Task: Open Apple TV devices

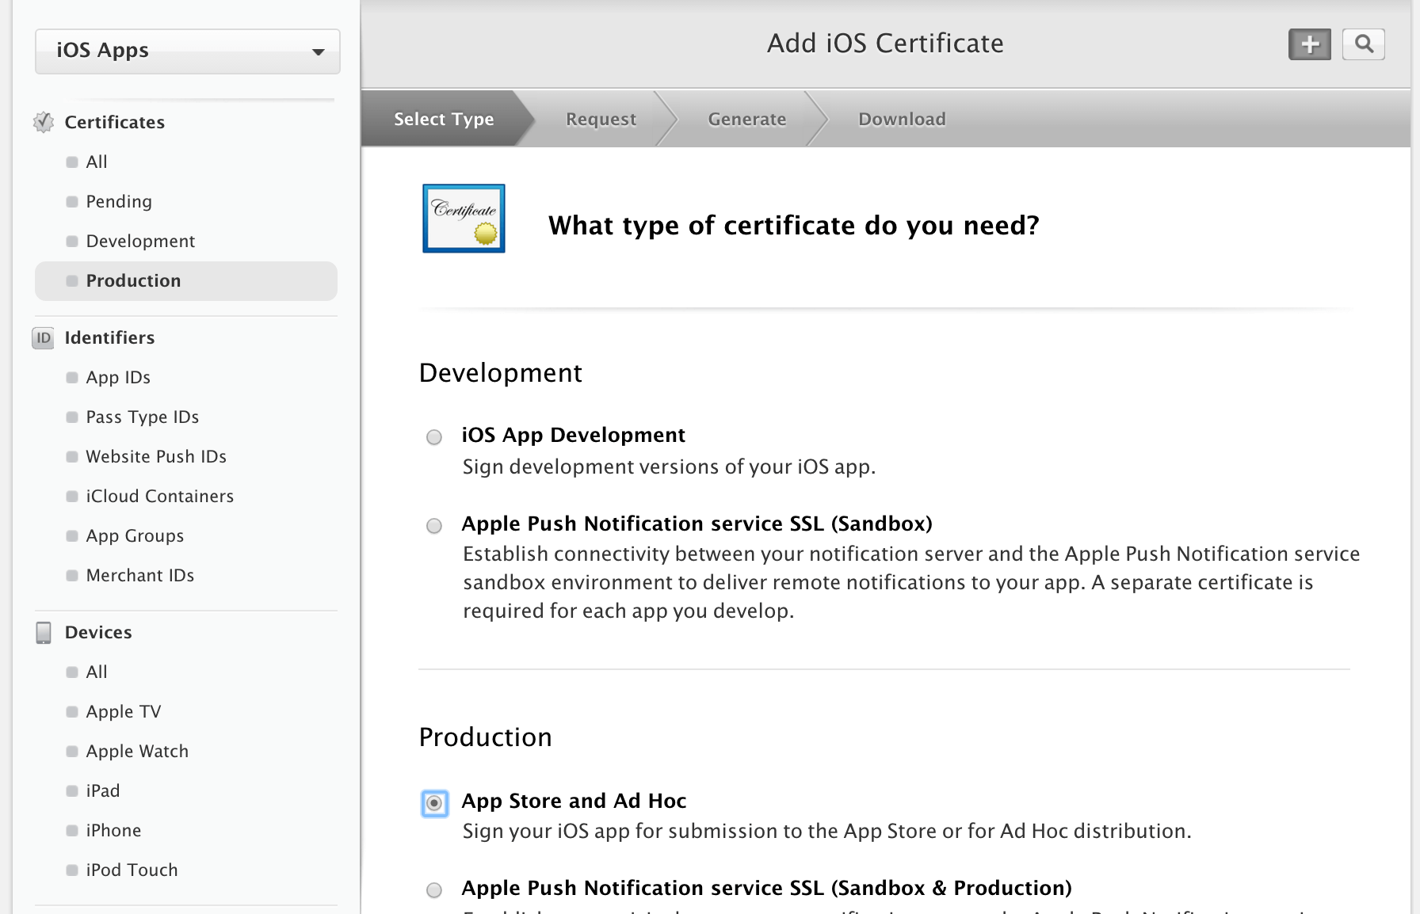Action: coord(124,711)
